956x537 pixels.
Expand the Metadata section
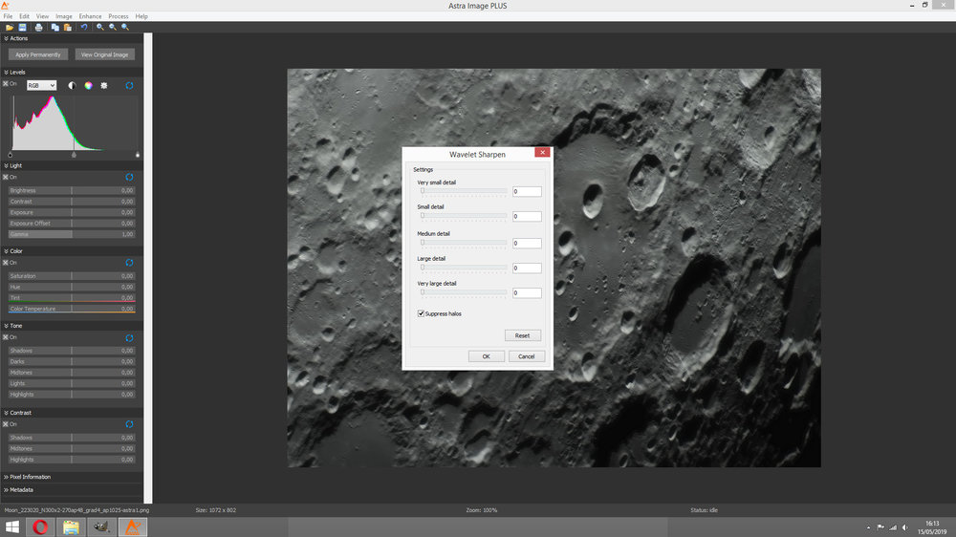pyautogui.click(x=21, y=489)
